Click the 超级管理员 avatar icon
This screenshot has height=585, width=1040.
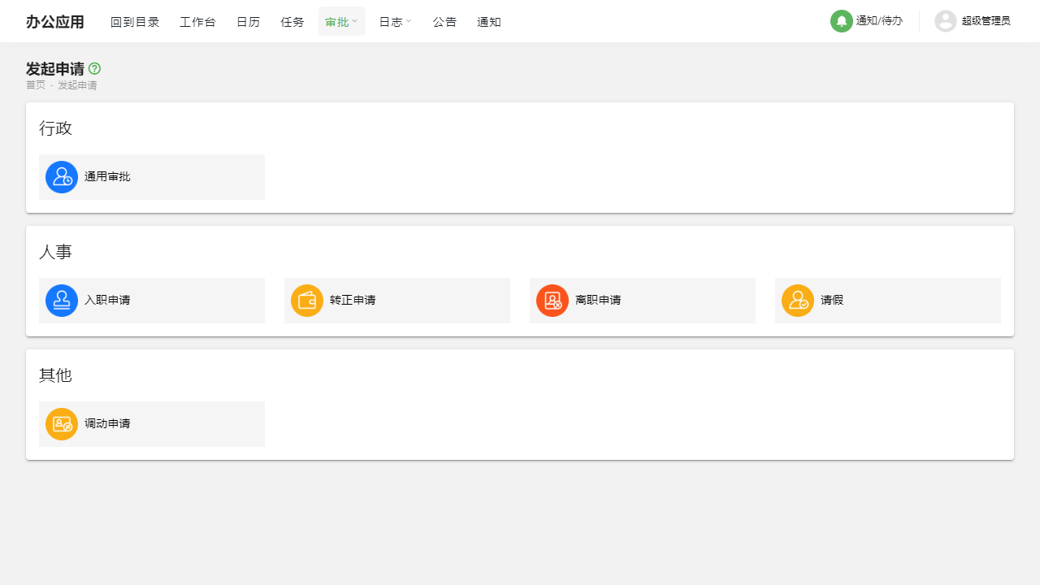(946, 21)
